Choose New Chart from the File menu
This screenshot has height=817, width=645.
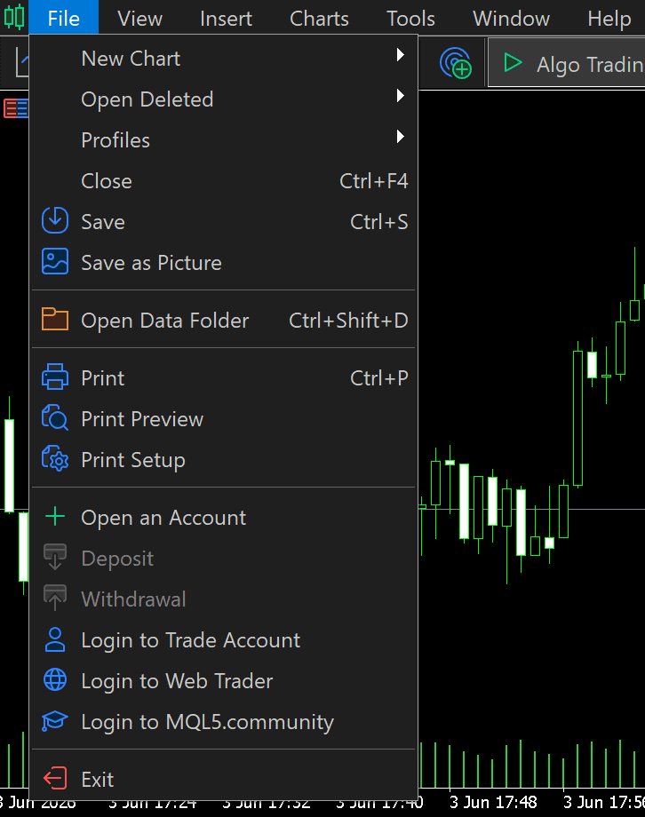point(224,59)
